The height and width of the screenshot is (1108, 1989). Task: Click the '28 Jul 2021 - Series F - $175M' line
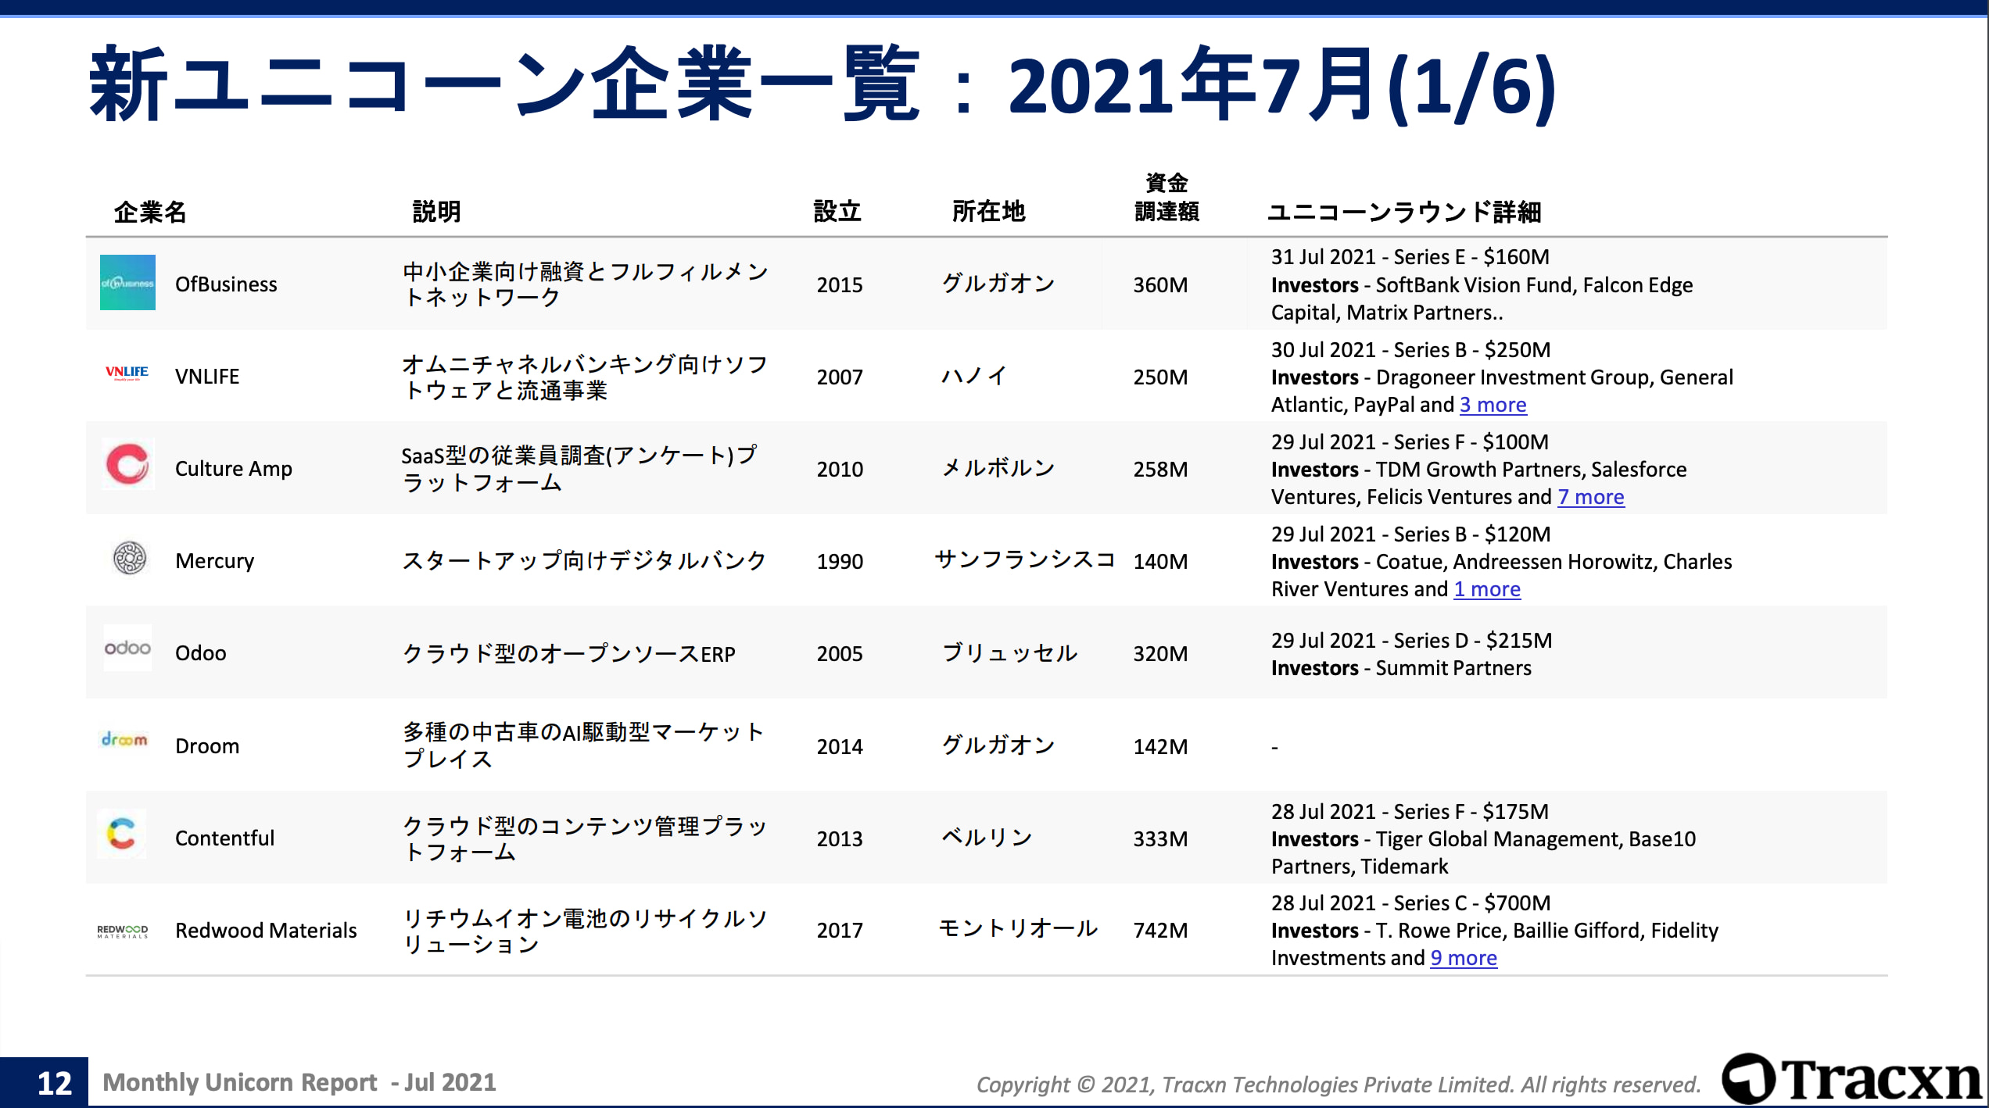tap(1410, 811)
